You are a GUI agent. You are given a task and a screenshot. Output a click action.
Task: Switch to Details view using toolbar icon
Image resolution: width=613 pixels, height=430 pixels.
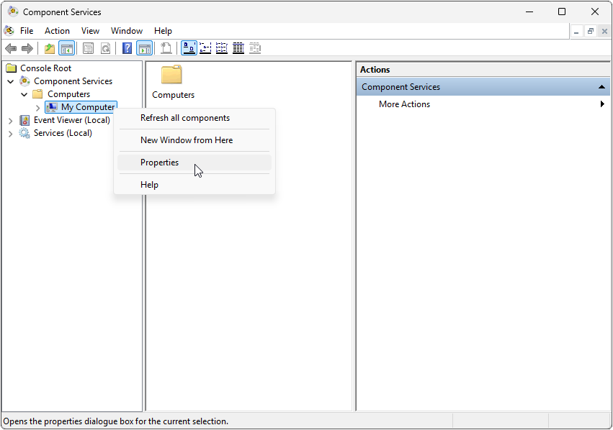238,48
